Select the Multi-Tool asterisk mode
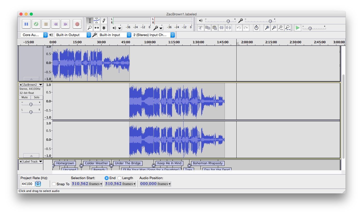Image resolution: width=363 pixels, height=217 pixels. click(104, 28)
